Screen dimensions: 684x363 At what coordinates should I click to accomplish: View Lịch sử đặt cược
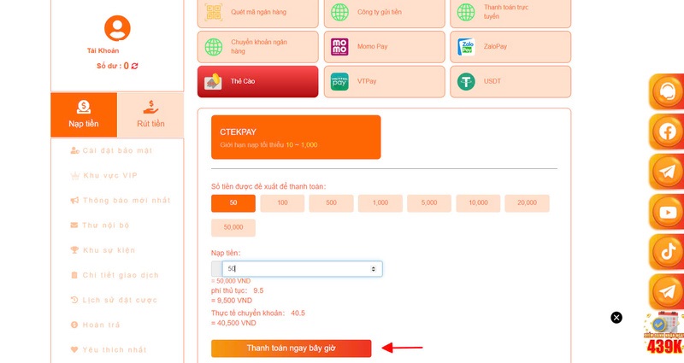114,300
